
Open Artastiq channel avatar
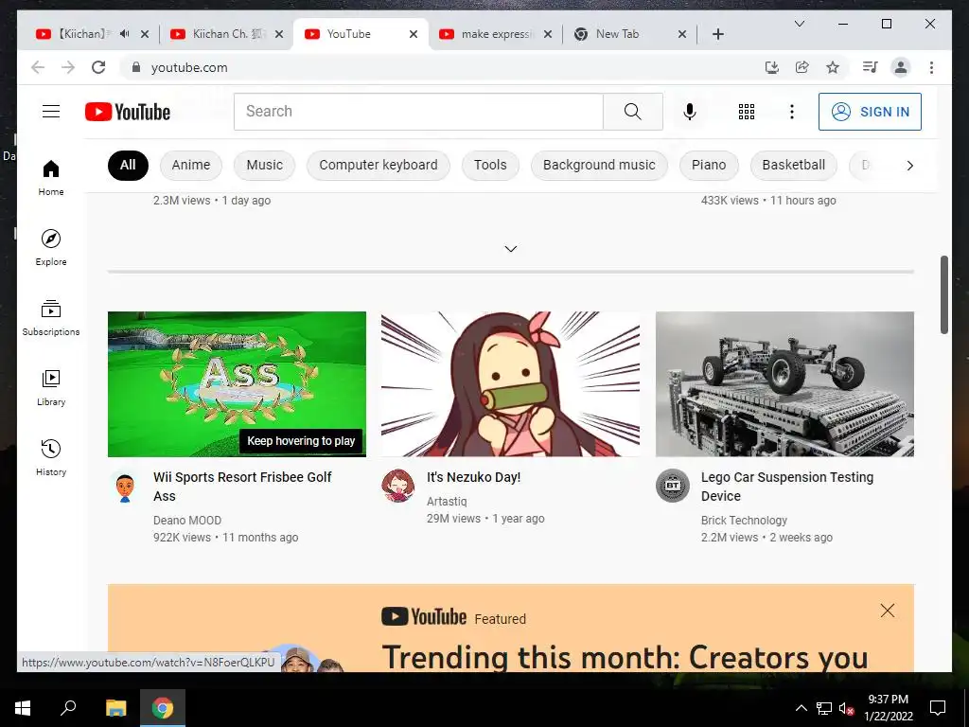click(x=398, y=486)
